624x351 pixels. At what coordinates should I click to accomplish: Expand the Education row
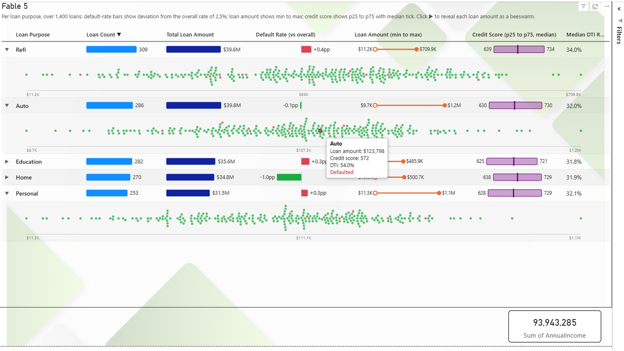(x=7, y=161)
